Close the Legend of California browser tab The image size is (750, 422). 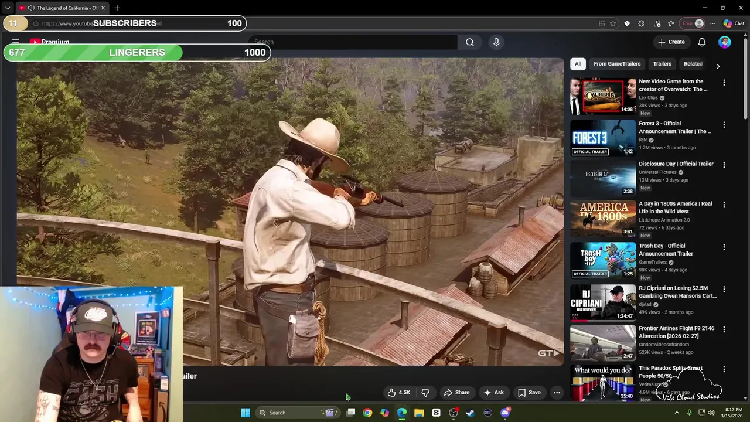tap(103, 8)
